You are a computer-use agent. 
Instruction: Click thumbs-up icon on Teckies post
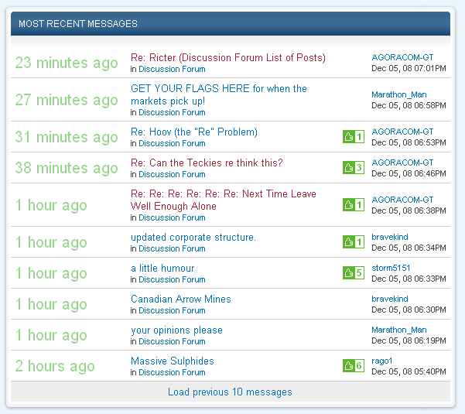348,168
